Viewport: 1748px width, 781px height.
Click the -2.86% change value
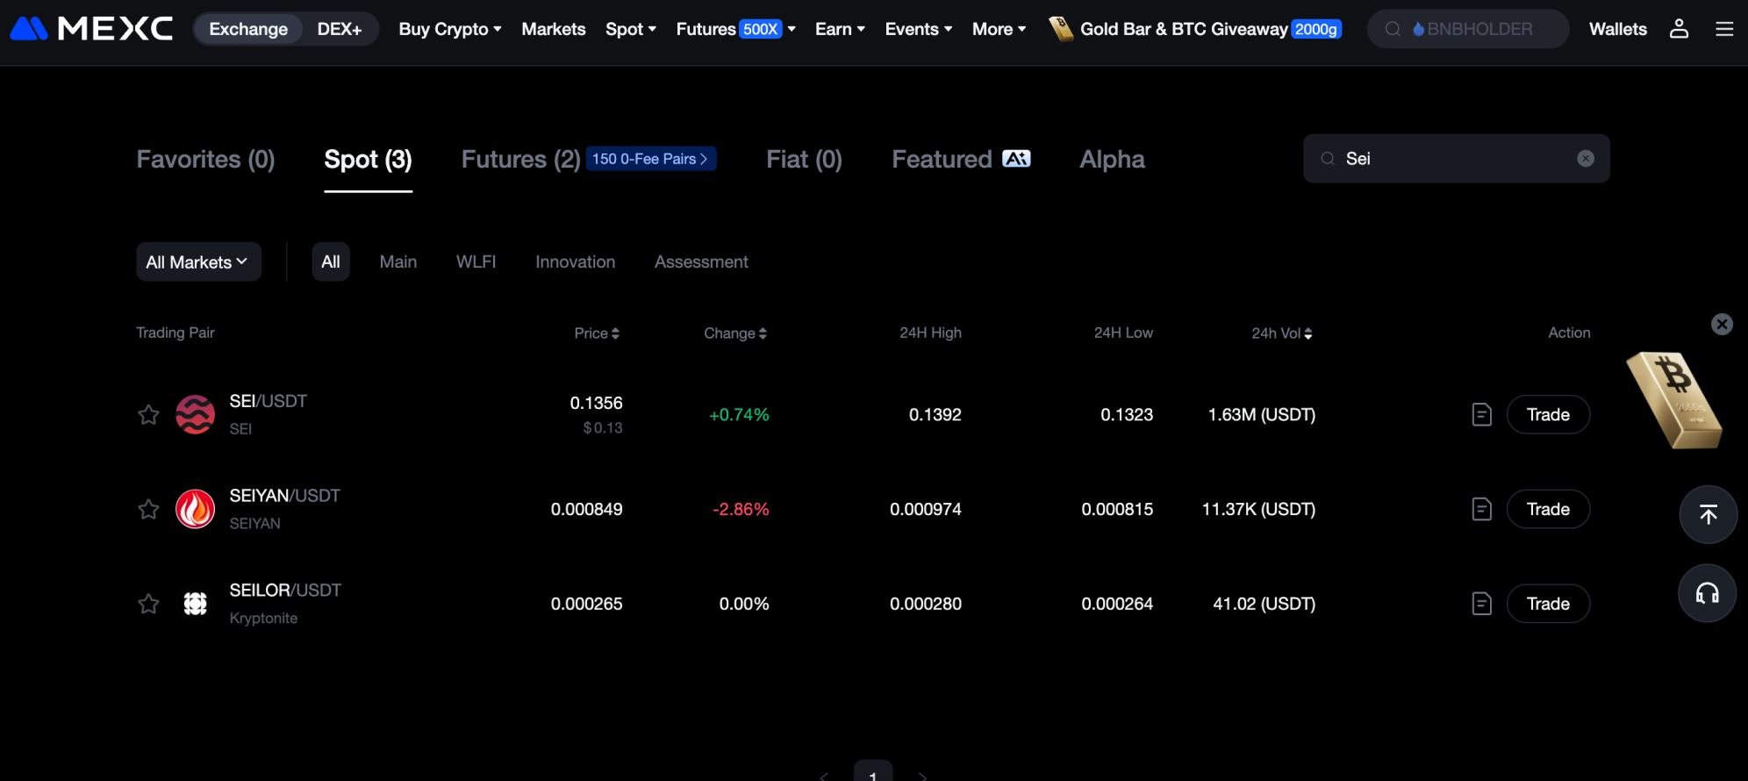coord(741,509)
